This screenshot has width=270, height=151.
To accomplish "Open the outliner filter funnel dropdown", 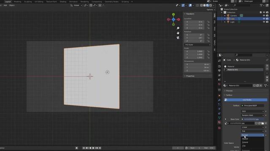I will pyautogui.click(x=262, y=5).
